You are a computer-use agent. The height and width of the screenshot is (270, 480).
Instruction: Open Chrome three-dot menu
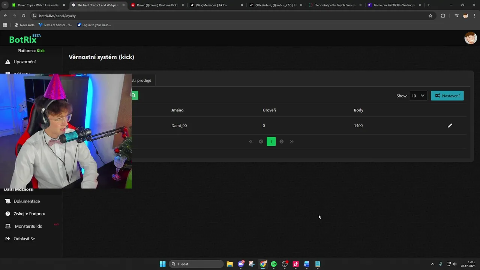click(474, 16)
